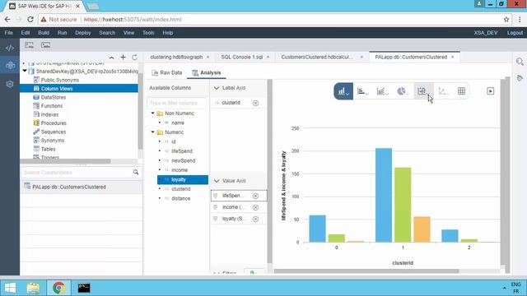Refresh the database explorer tree

click(134, 58)
